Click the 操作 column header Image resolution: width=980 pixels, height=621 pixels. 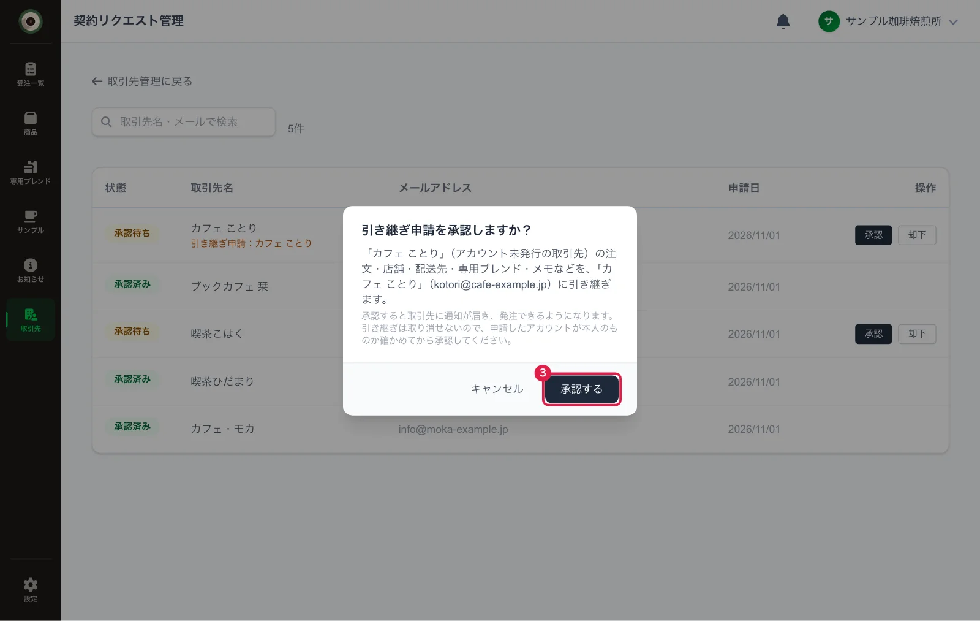pos(925,188)
